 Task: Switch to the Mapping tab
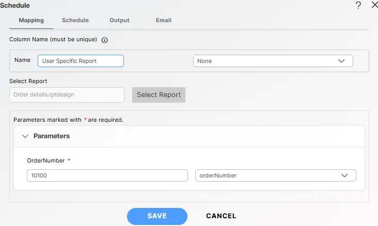pos(31,21)
